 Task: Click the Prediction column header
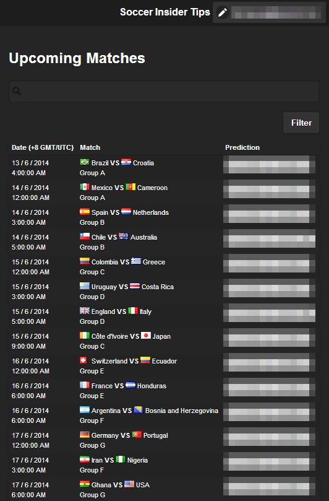242,147
